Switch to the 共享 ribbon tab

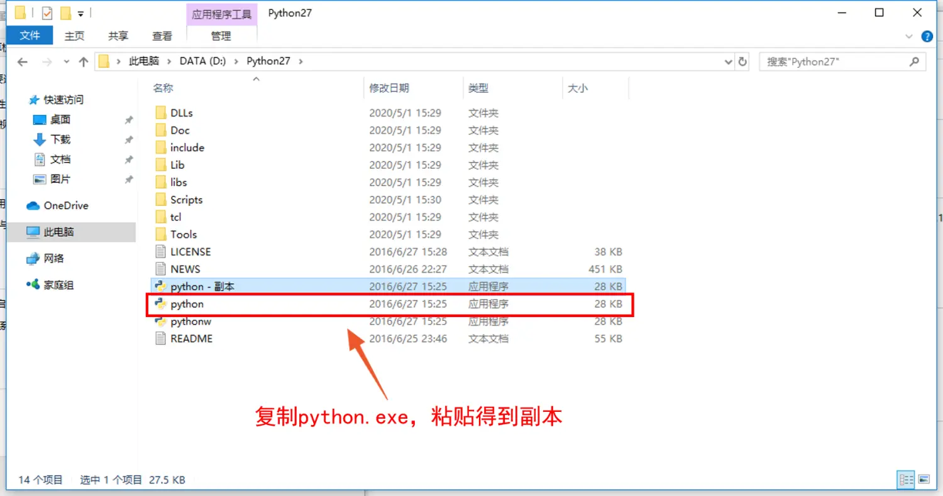pos(118,36)
